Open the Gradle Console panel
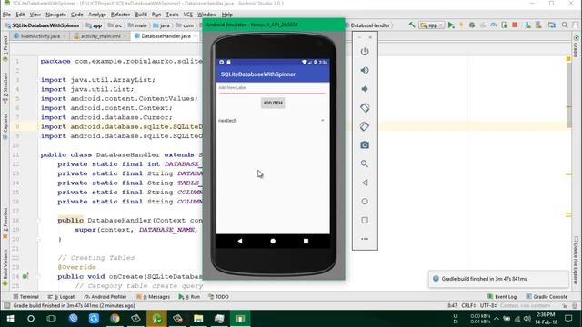The height and width of the screenshot is (327, 582). pos(547,297)
